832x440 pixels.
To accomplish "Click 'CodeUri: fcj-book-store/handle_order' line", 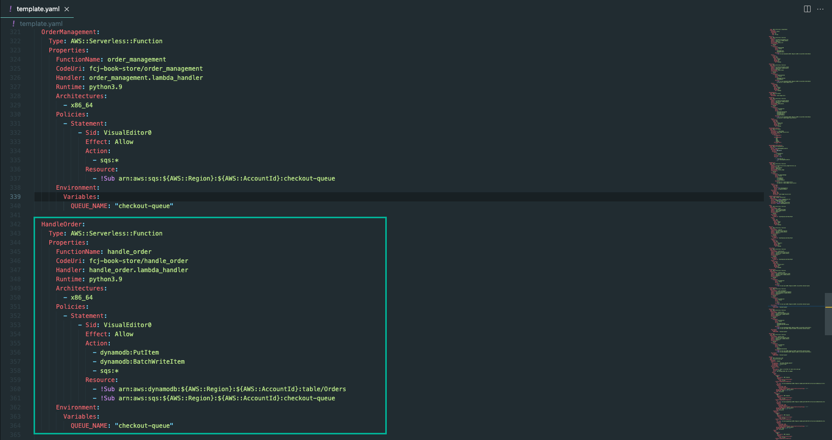I will point(122,261).
